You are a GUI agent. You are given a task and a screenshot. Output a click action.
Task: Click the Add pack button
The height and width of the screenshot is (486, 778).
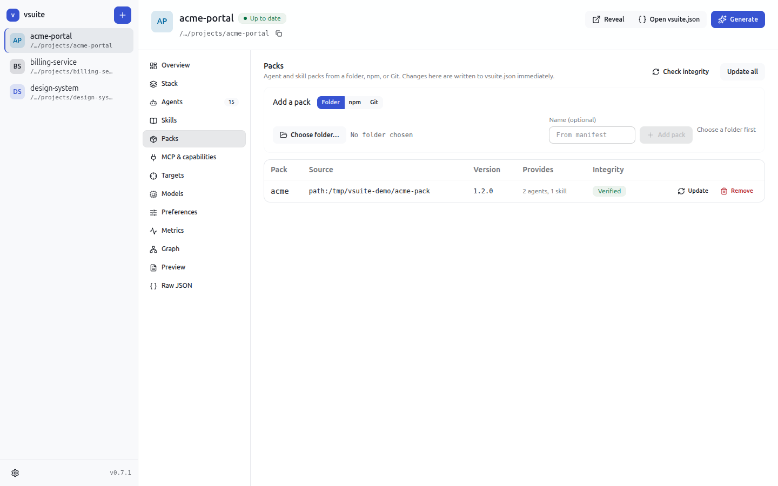pyautogui.click(x=666, y=135)
